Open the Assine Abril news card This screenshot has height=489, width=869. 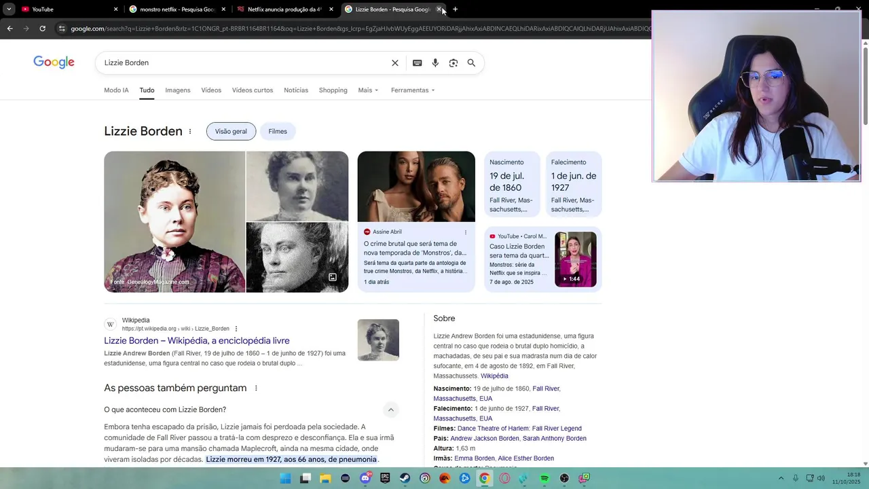[416, 221]
